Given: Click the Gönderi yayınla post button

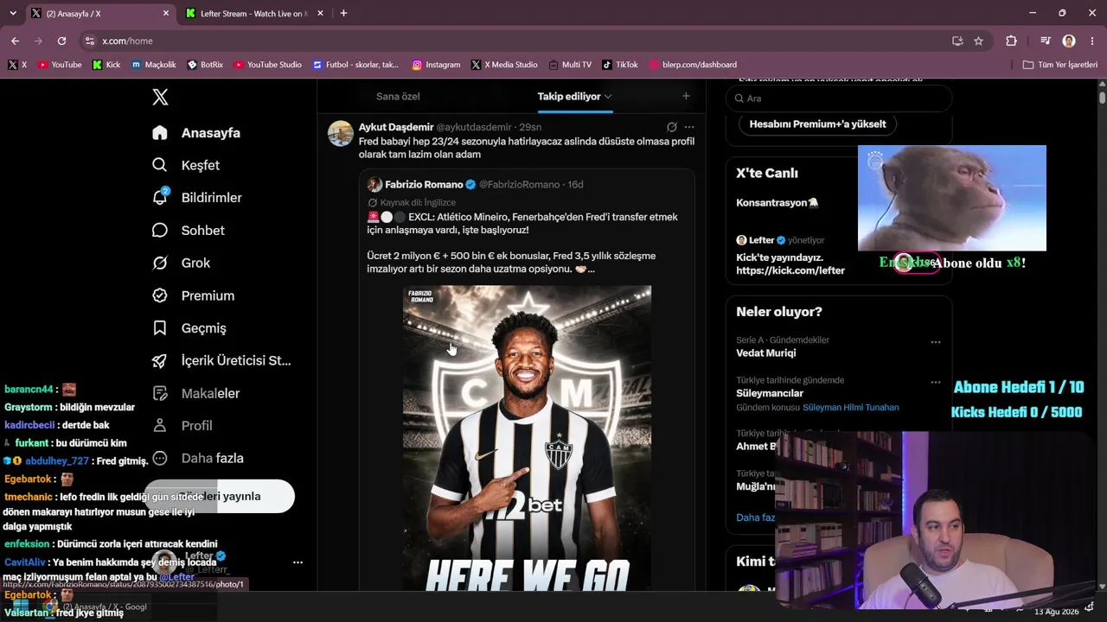Looking at the screenshot, I should [220, 497].
